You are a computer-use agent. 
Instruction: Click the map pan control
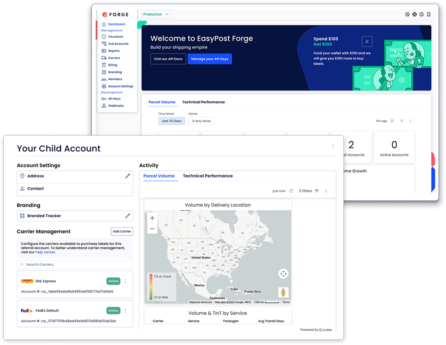pyautogui.click(x=283, y=274)
